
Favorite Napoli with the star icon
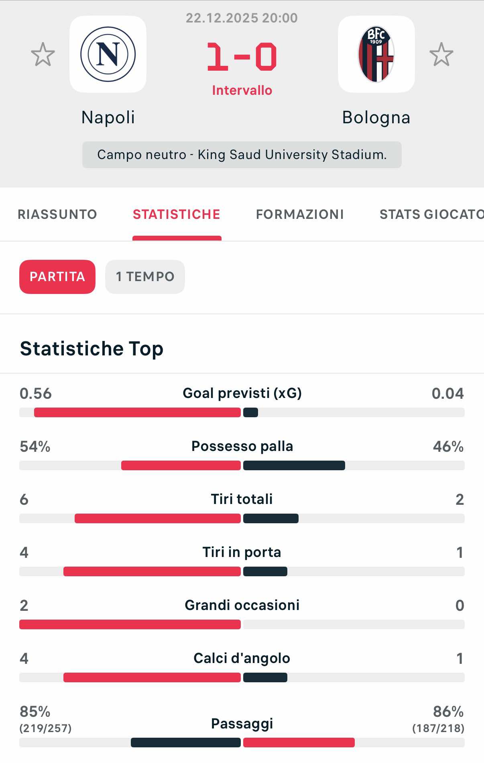(43, 55)
